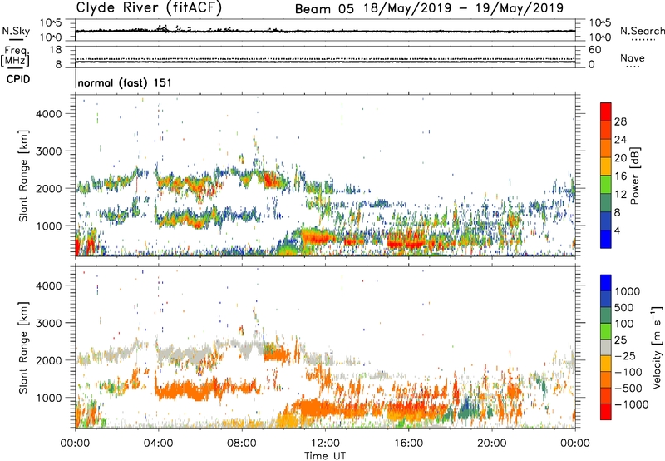Viewport: 665px width, 461px height.
Task: Click the "20:00" time tick label
Action: (x=491, y=444)
